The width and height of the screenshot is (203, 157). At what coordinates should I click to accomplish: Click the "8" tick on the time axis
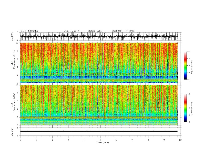pos(148,140)
